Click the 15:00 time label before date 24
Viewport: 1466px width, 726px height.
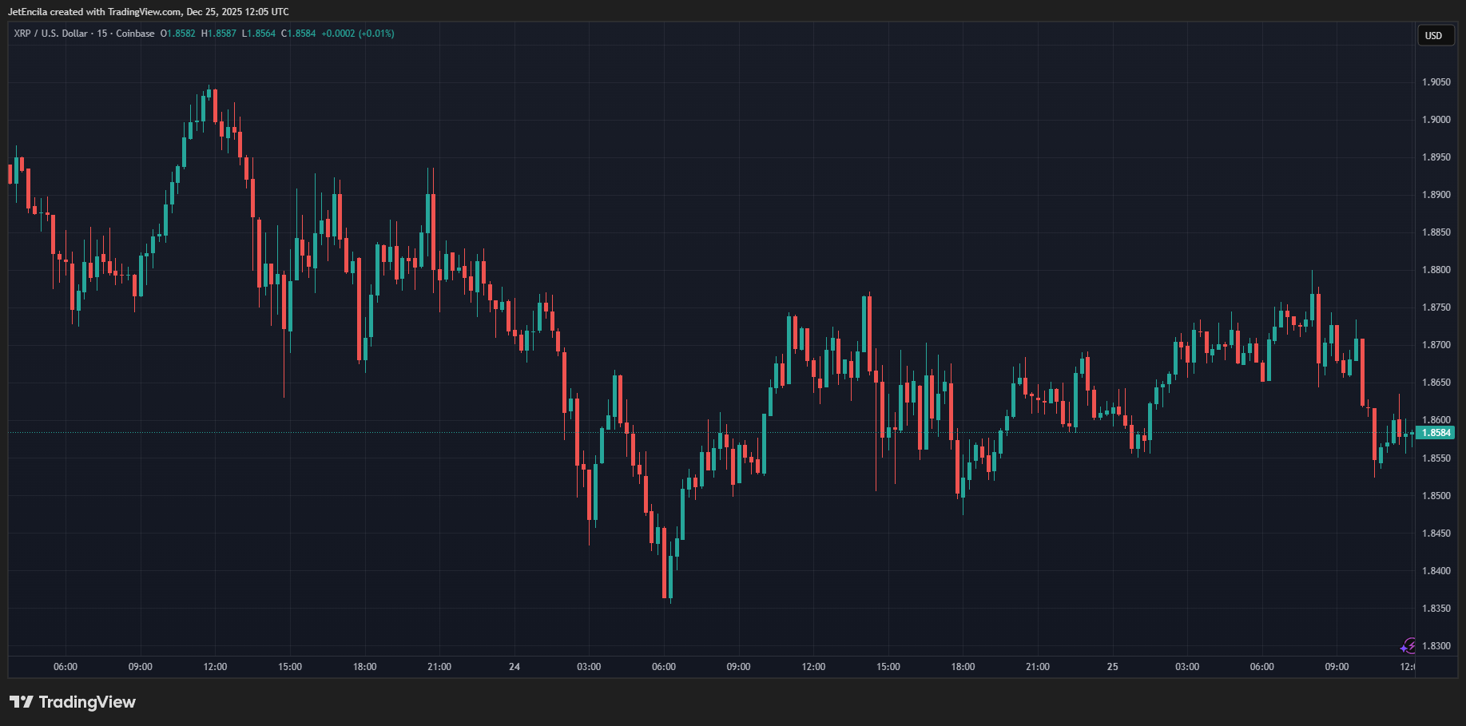[290, 667]
